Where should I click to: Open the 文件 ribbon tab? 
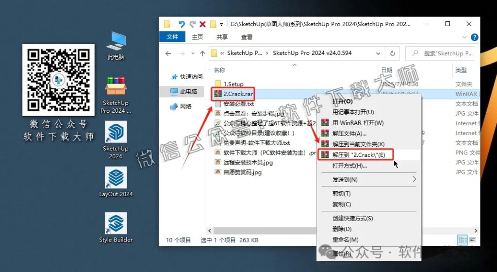(x=172, y=37)
